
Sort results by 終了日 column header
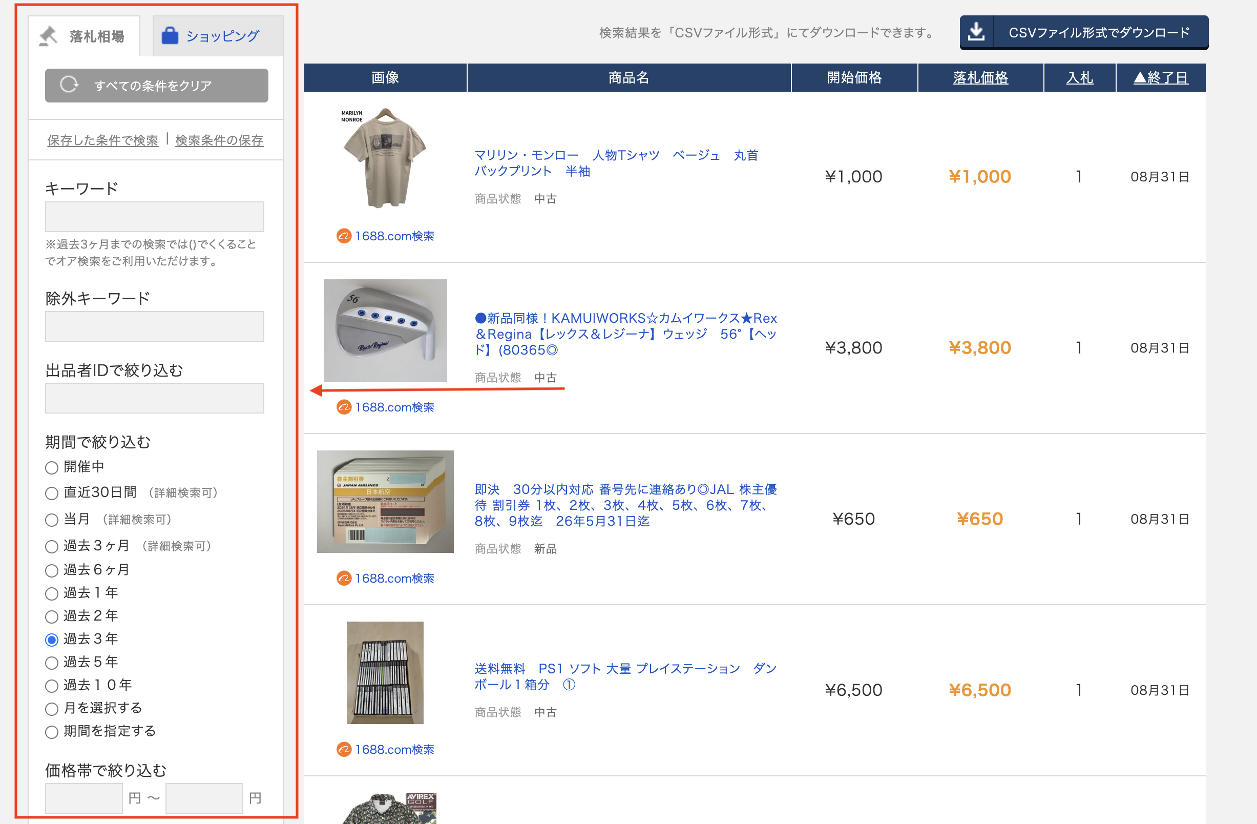[1160, 78]
